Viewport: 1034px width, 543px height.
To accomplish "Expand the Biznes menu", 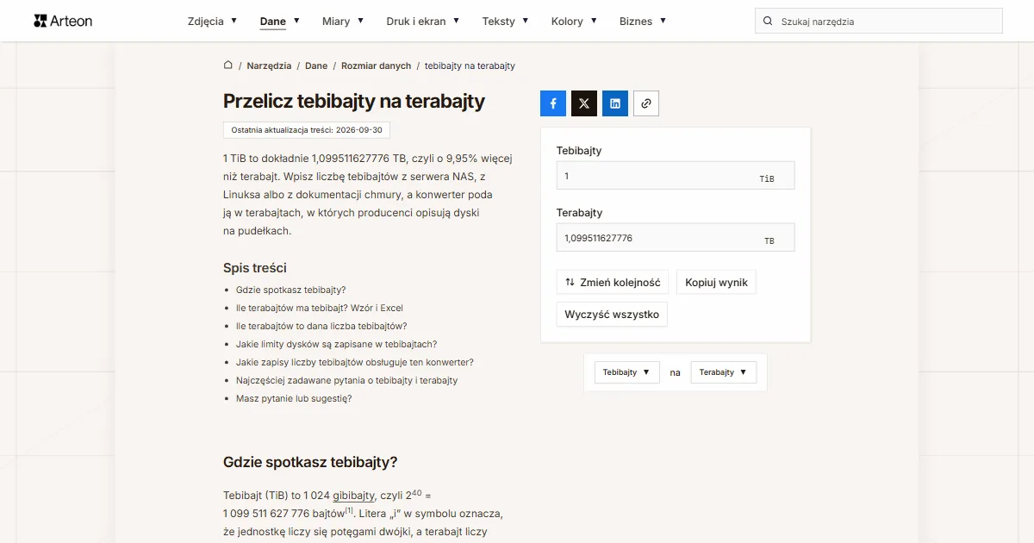I will [x=643, y=22].
